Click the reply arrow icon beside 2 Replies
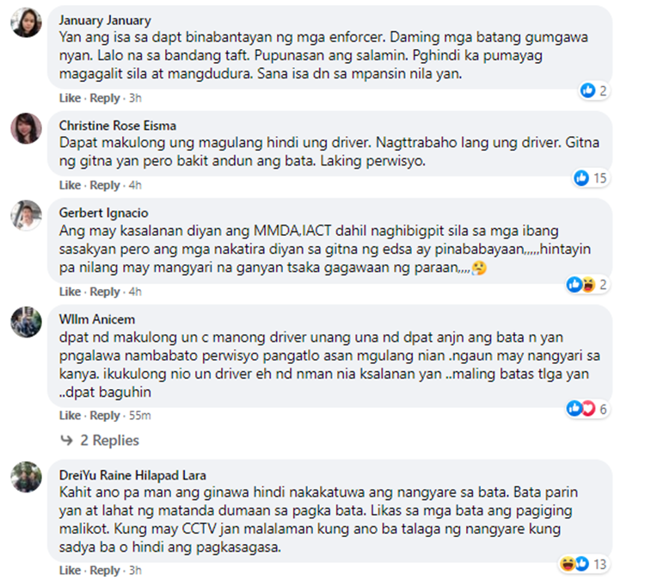Viewport: 645px width, 581px height. pyautogui.click(x=66, y=440)
